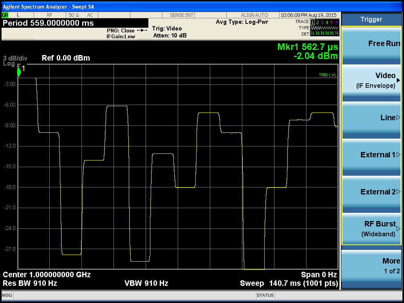Select trace 2 number indicator
The width and height of the screenshot is (404, 303).
tap(317, 22)
